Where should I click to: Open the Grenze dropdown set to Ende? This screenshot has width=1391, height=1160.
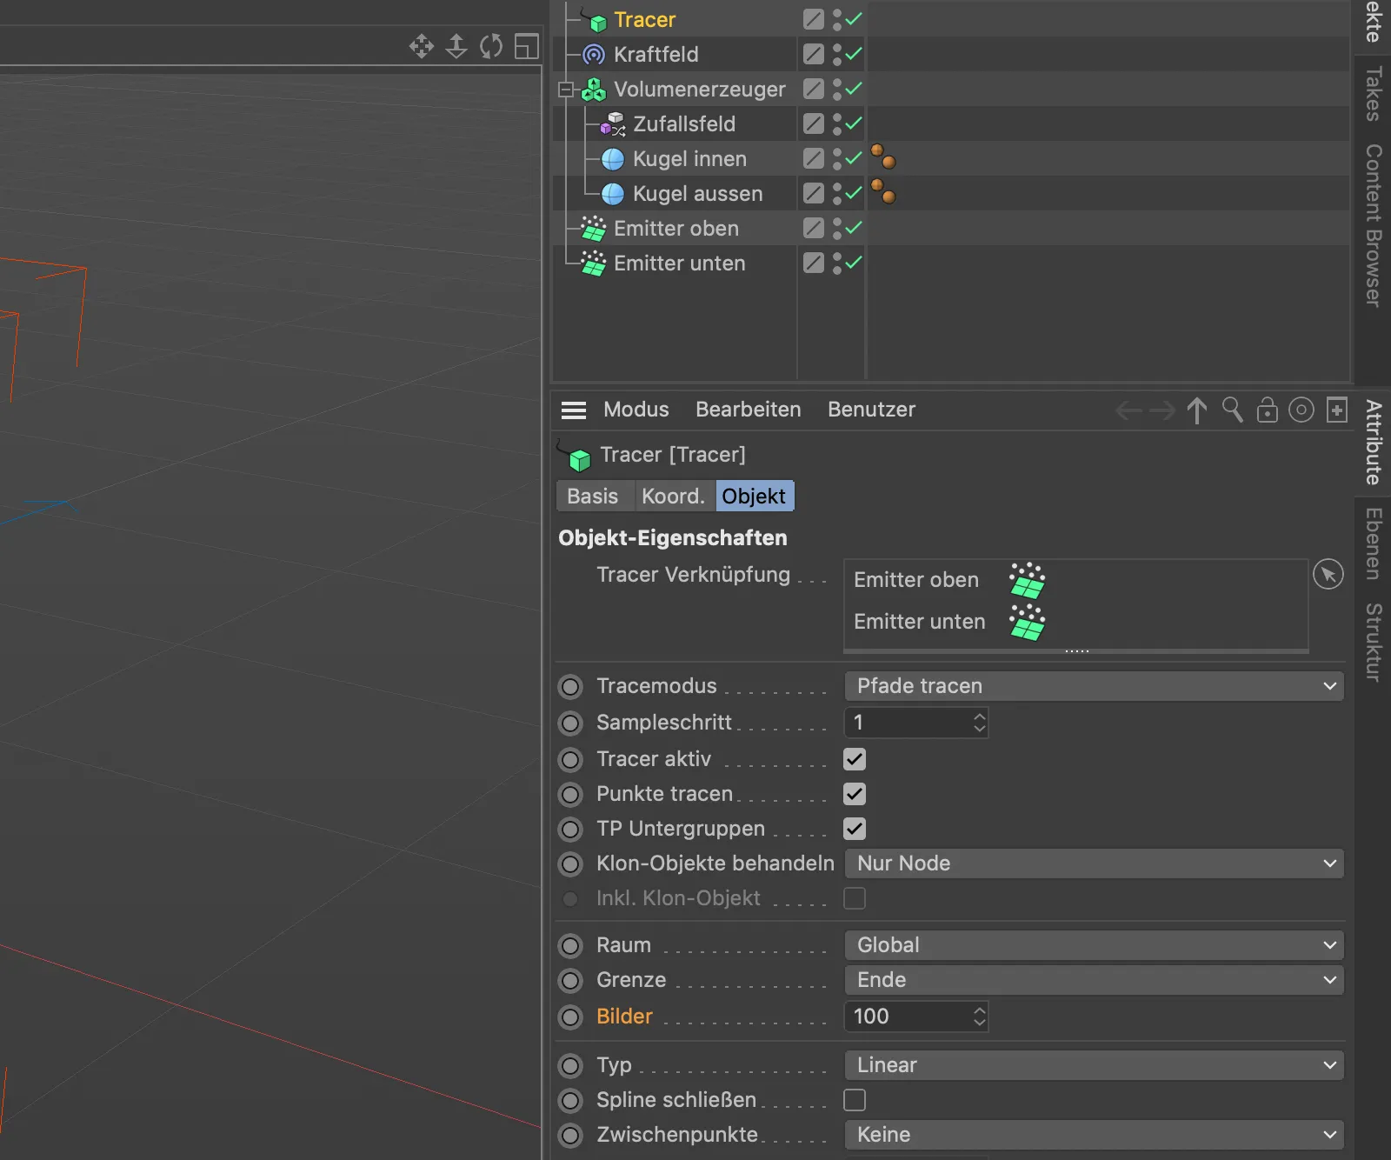coord(1094,980)
